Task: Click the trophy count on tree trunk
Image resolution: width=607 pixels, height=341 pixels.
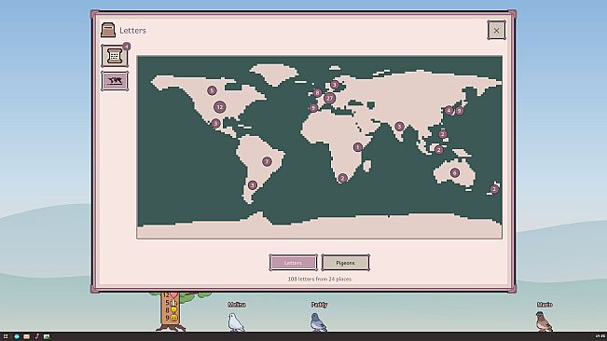Action: point(171,310)
